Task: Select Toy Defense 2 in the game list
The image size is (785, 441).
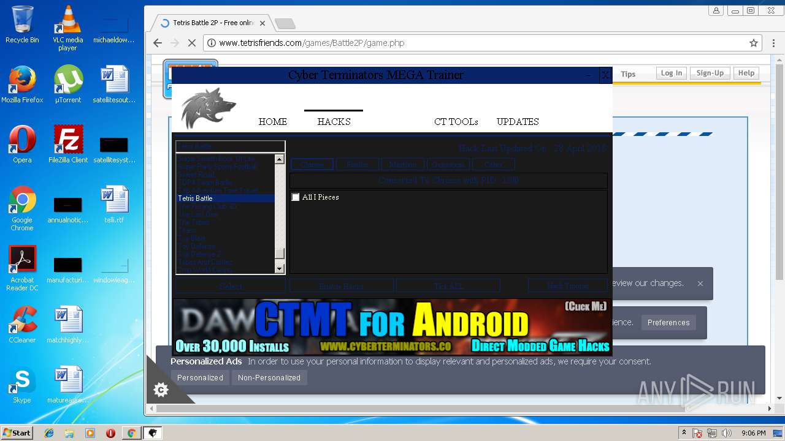Action: [225, 254]
